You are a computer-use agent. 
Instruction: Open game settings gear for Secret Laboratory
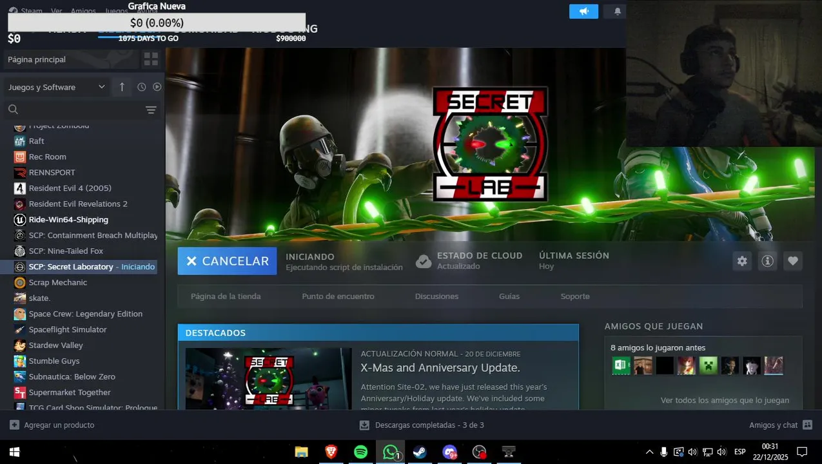tap(742, 261)
